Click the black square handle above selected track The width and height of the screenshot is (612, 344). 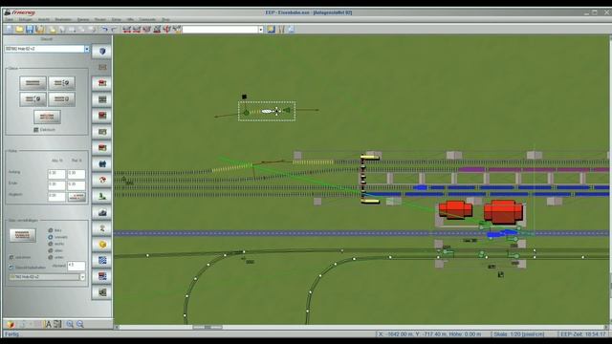[245, 97]
